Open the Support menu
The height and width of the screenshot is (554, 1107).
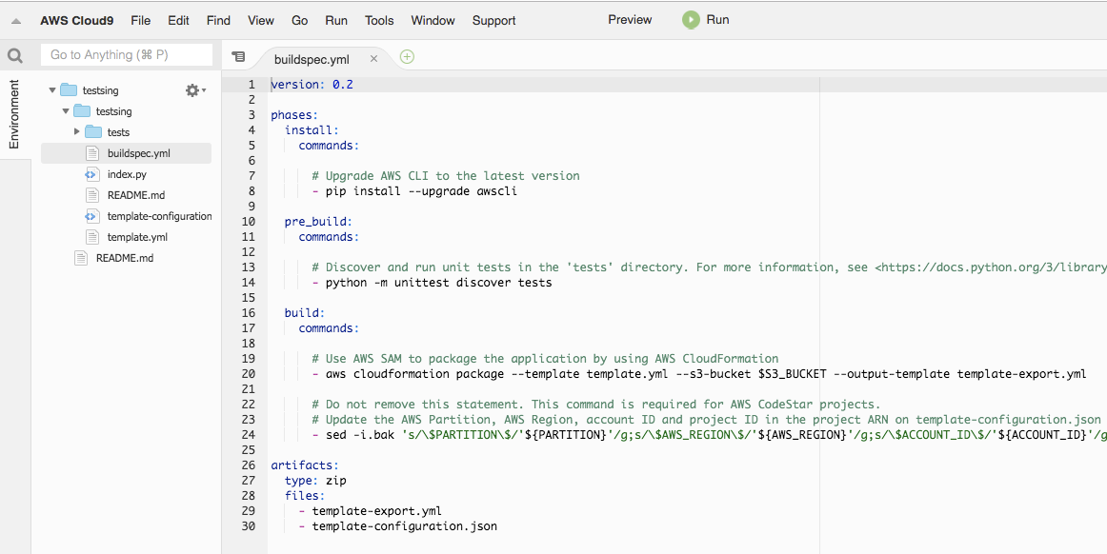(x=493, y=21)
